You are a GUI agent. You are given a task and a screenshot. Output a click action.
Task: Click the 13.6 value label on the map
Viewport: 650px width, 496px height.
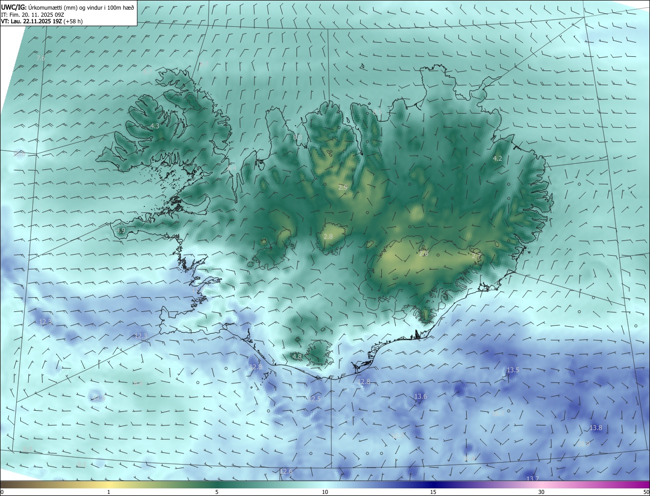(420, 396)
